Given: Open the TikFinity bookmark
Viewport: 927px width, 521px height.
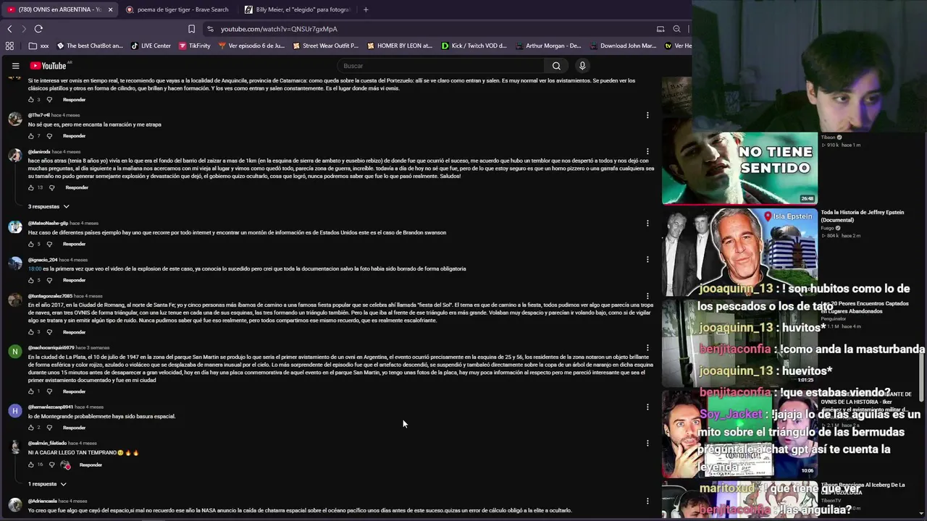Looking at the screenshot, I should click(x=194, y=46).
